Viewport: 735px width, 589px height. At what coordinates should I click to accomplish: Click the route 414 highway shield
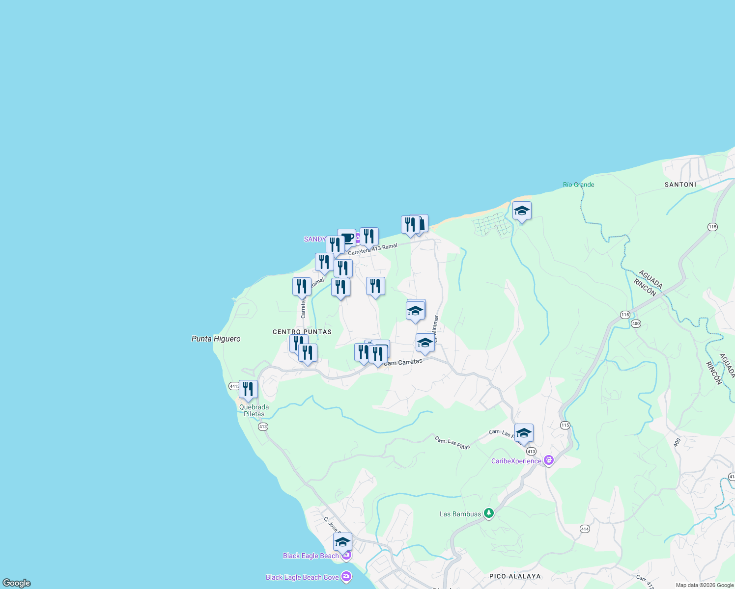click(584, 529)
